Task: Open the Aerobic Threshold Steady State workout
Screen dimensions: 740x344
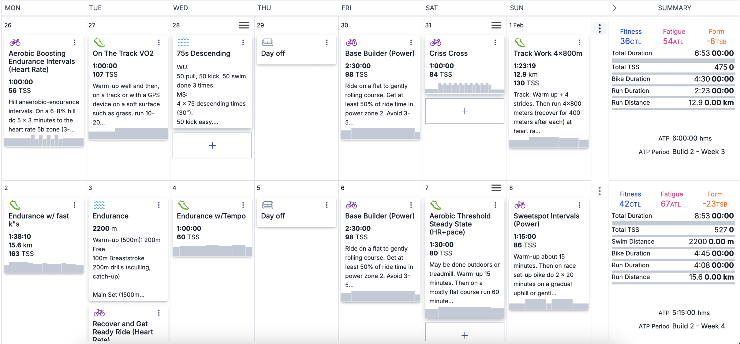Action: pyautogui.click(x=460, y=224)
